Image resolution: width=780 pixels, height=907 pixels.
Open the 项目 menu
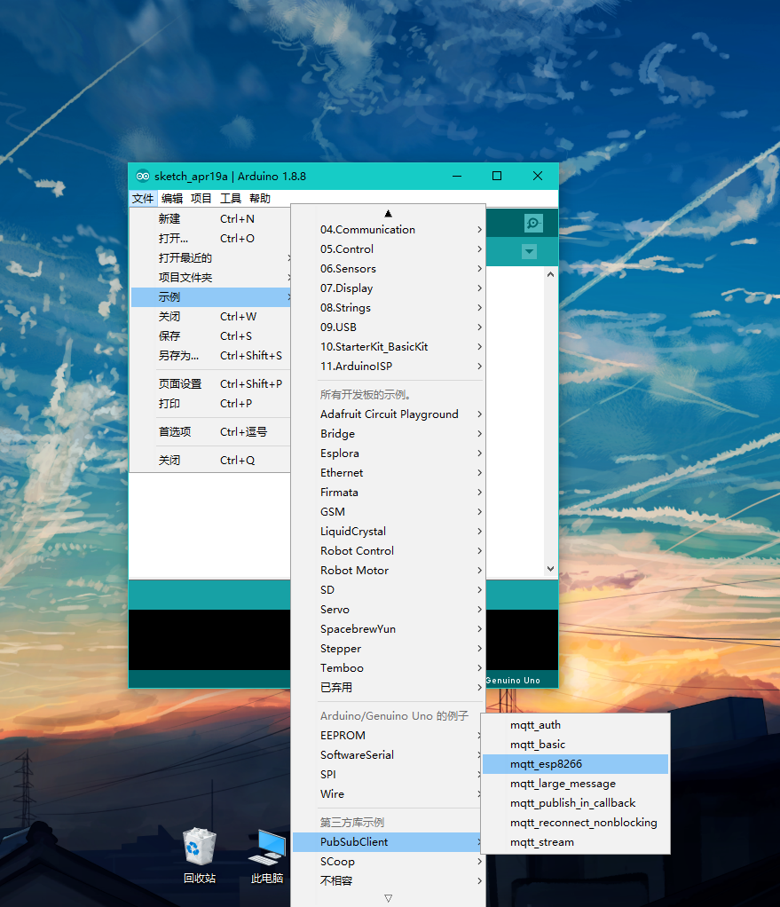[x=201, y=199]
